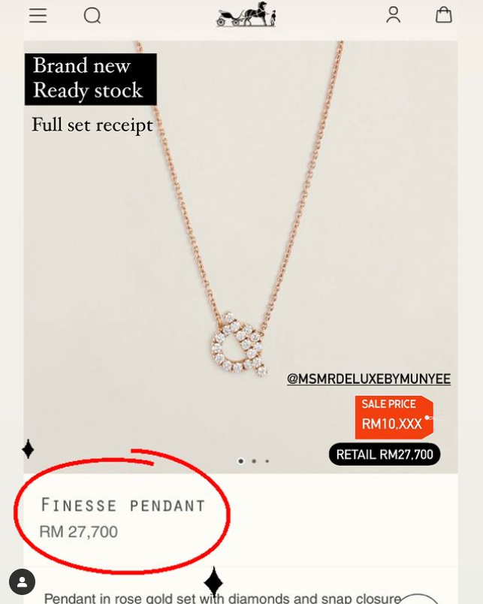Click the round profile avatar at bottom left

pyautogui.click(x=23, y=581)
